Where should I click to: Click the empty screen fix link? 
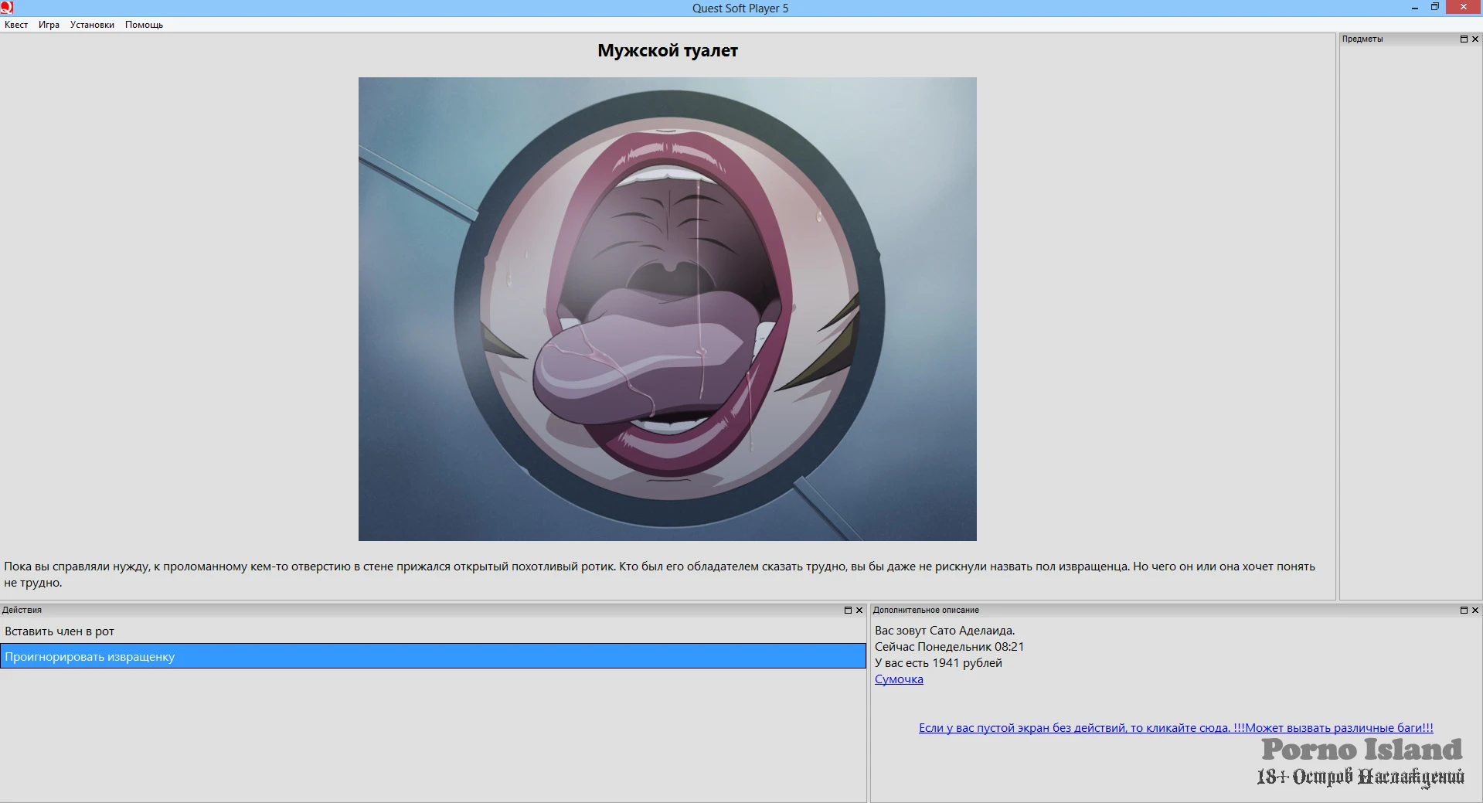click(1175, 728)
